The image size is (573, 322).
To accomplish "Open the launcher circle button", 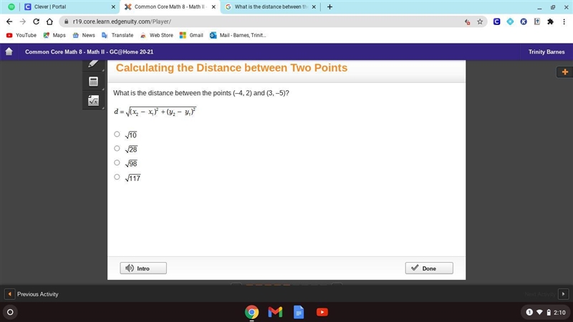I will pos(10,312).
